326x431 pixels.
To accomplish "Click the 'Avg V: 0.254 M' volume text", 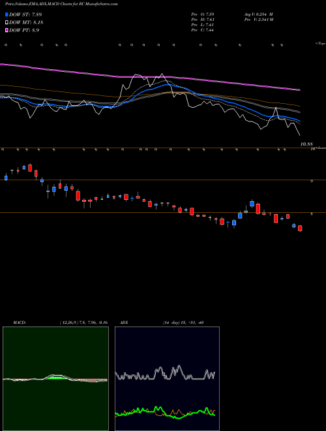I will pyautogui.click(x=258, y=14).
